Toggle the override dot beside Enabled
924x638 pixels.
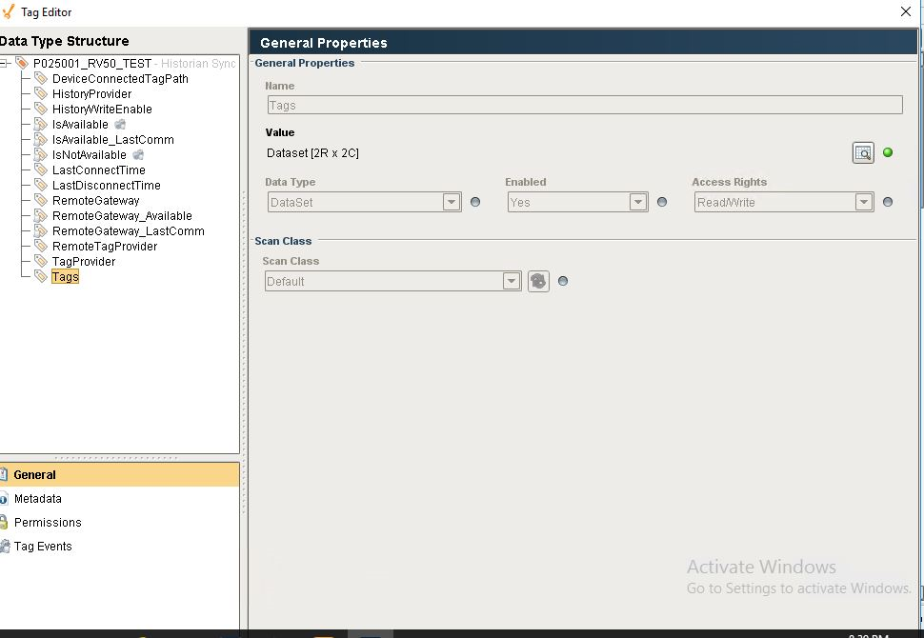[662, 202]
